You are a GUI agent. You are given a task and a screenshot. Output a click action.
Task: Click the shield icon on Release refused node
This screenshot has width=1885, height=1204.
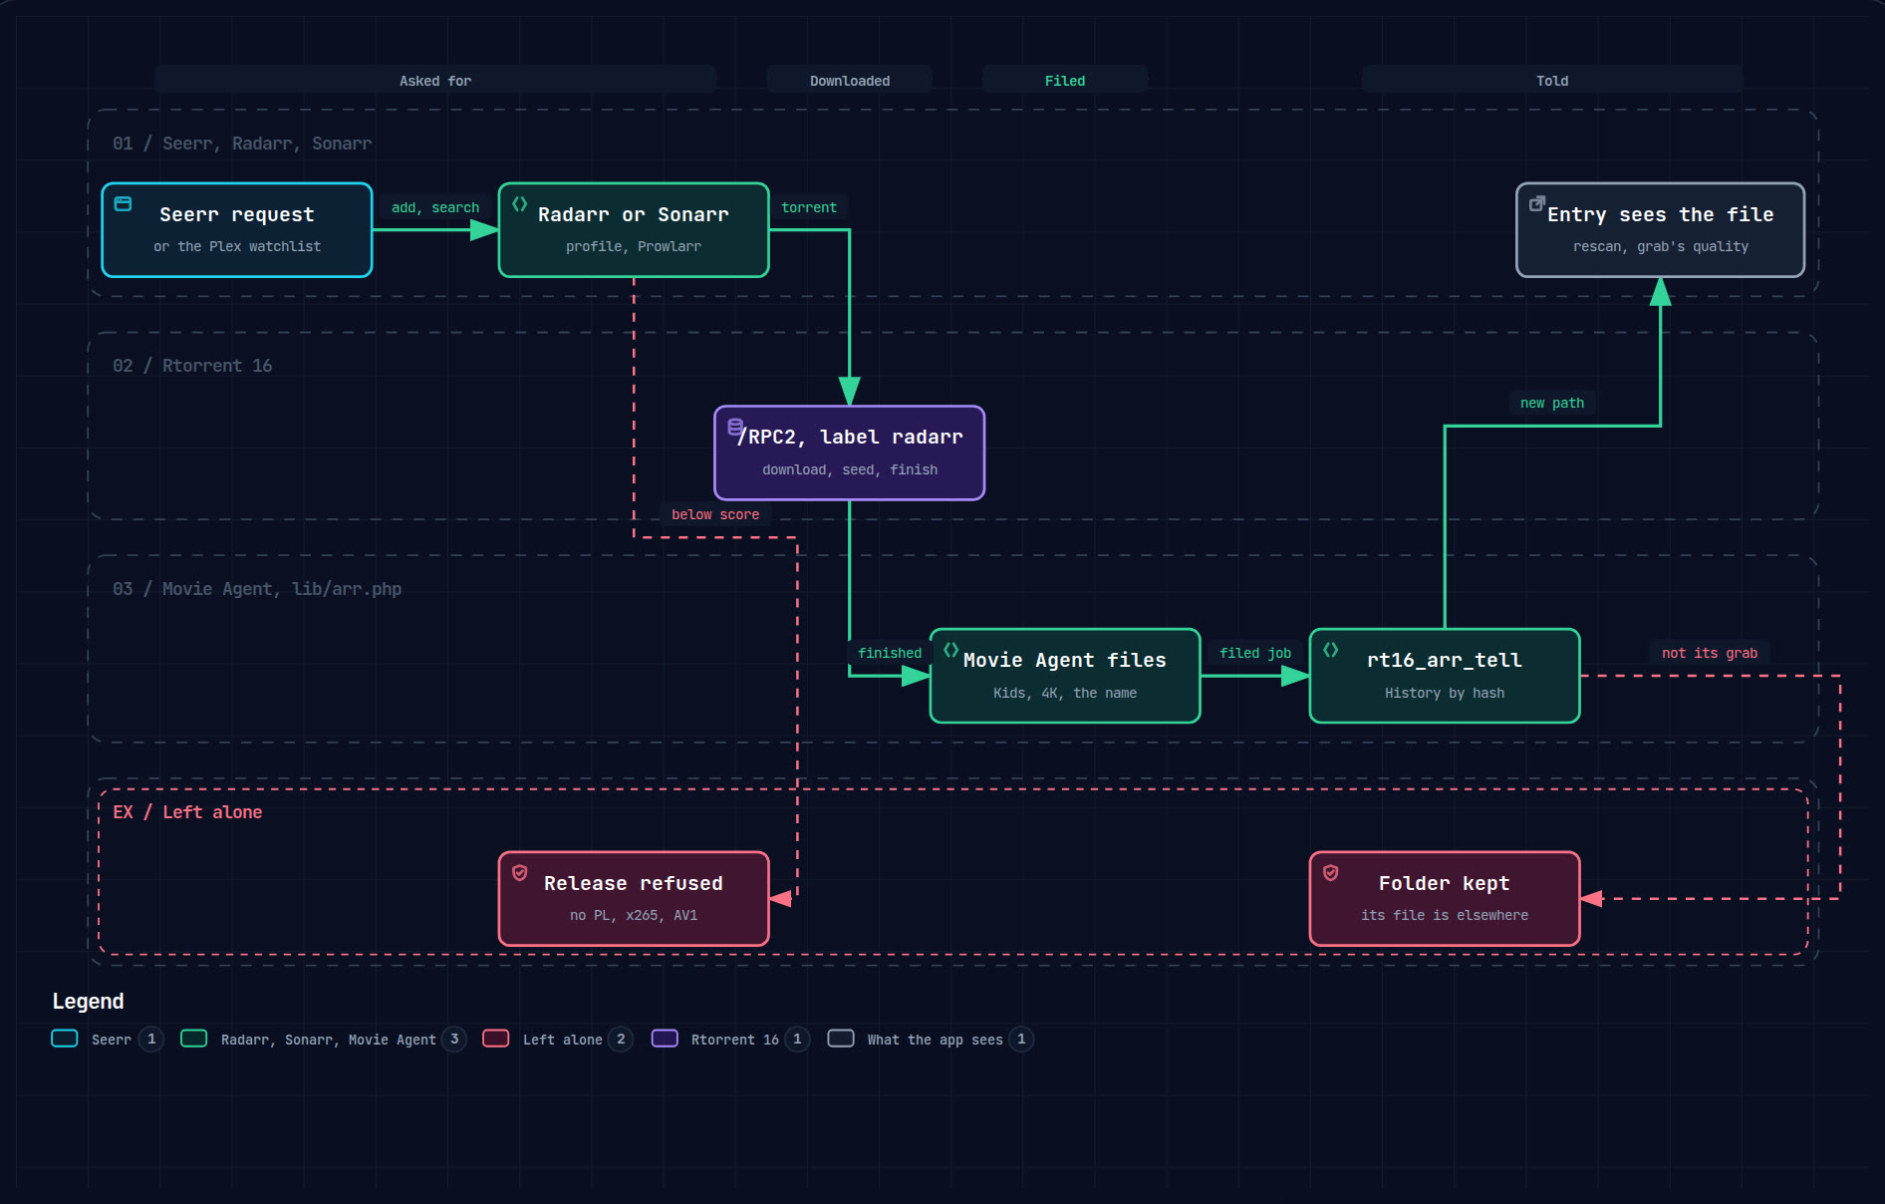pos(519,873)
